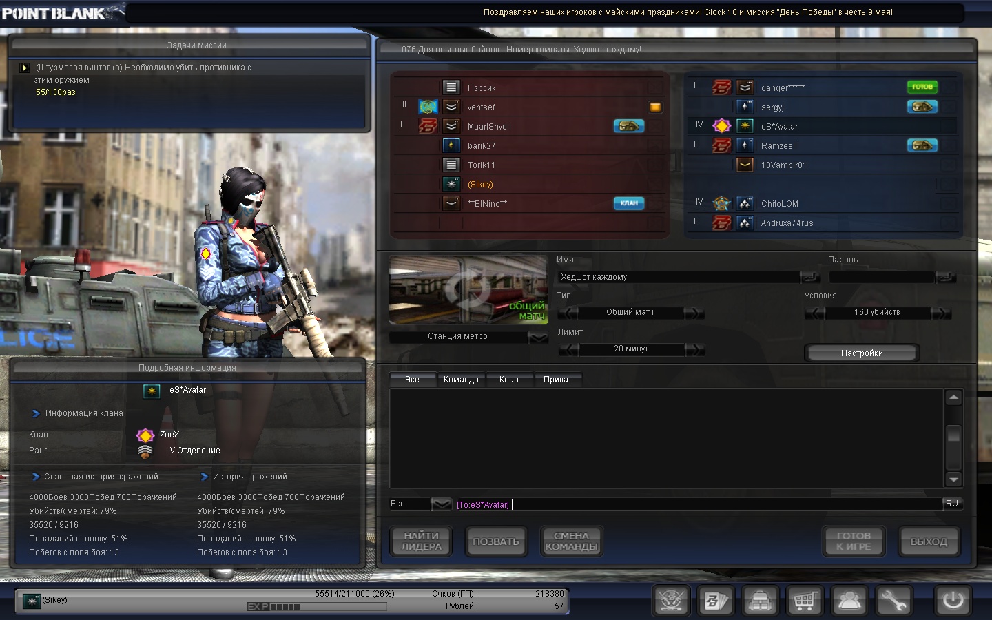The image size is (992, 620).
Task: Click the Пароль password input field
Action: click(882, 277)
